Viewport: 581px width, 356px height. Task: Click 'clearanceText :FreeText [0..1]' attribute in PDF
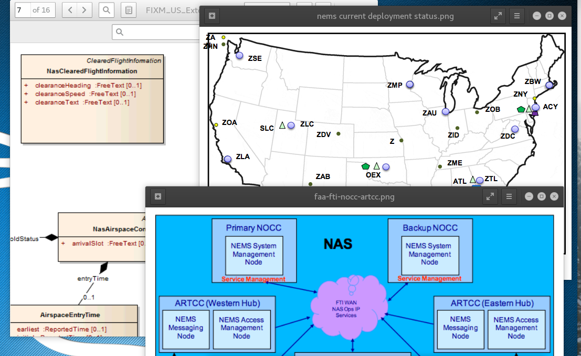coord(82,102)
